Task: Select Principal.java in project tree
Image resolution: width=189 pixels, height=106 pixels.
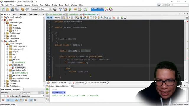Action: (x=20, y=62)
